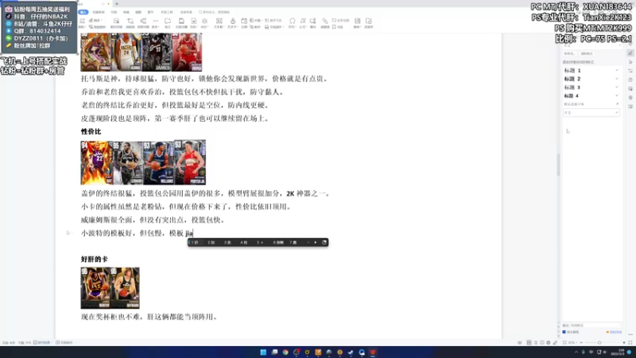
Task: Click the 附件 attachment icon
Action: coord(255,27)
